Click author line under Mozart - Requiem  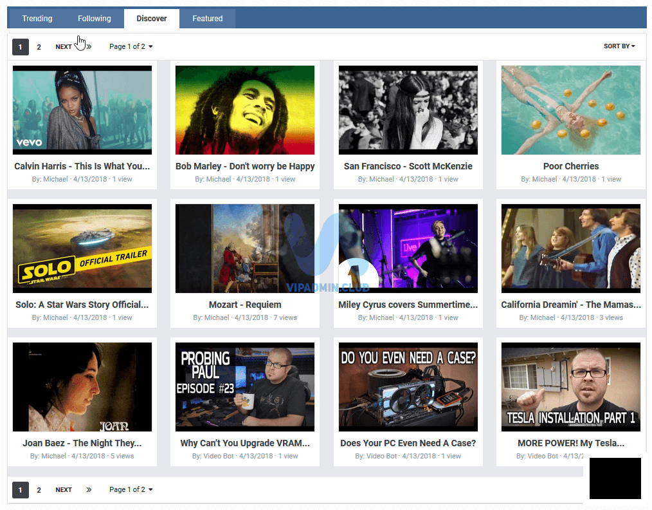[245, 317]
